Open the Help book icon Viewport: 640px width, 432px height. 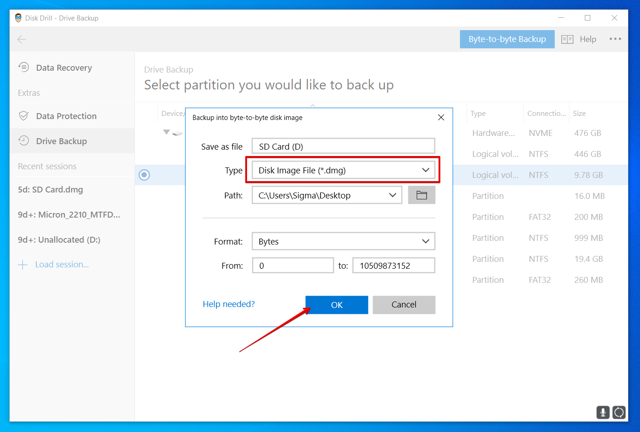point(567,39)
